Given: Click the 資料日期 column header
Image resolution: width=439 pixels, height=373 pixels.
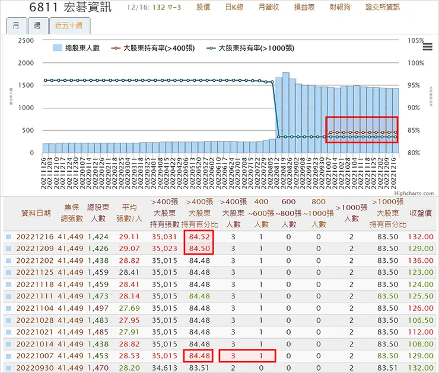Looking at the screenshot, I should tap(36, 213).
